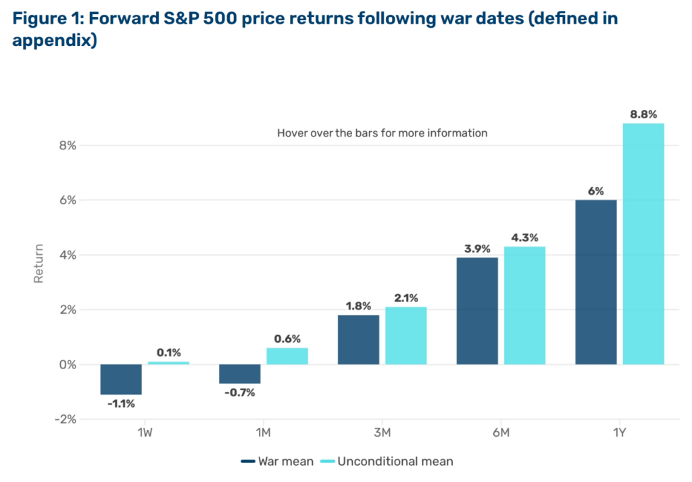This screenshot has height=482, width=692.
Task: Click the 3M War mean bar
Action: (x=358, y=339)
